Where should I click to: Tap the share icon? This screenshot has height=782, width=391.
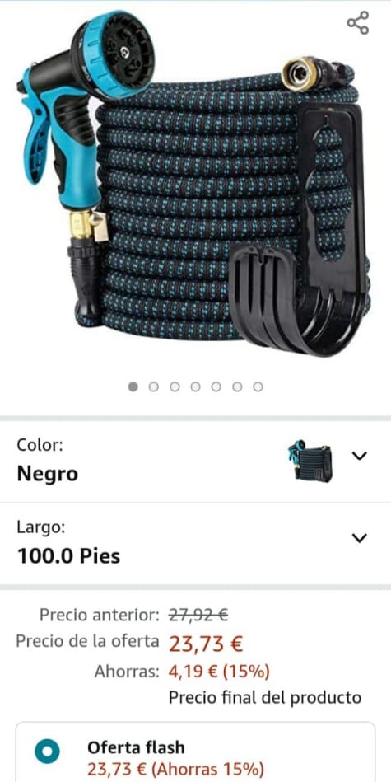pyautogui.click(x=357, y=22)
